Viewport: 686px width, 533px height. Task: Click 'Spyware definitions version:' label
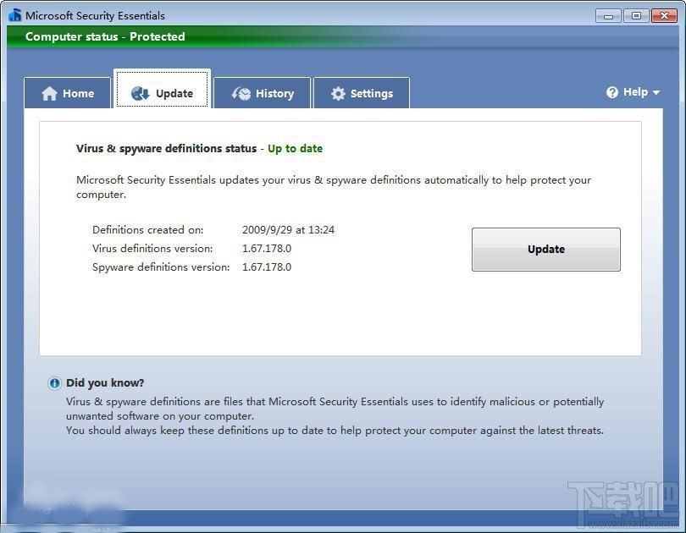(161, 267)
